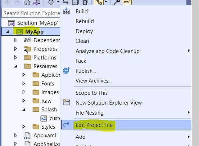The width and height of the screenshot is (199, 146).
Task: Click the New Solution Explorer View icon
Action: tap(66, 102)
